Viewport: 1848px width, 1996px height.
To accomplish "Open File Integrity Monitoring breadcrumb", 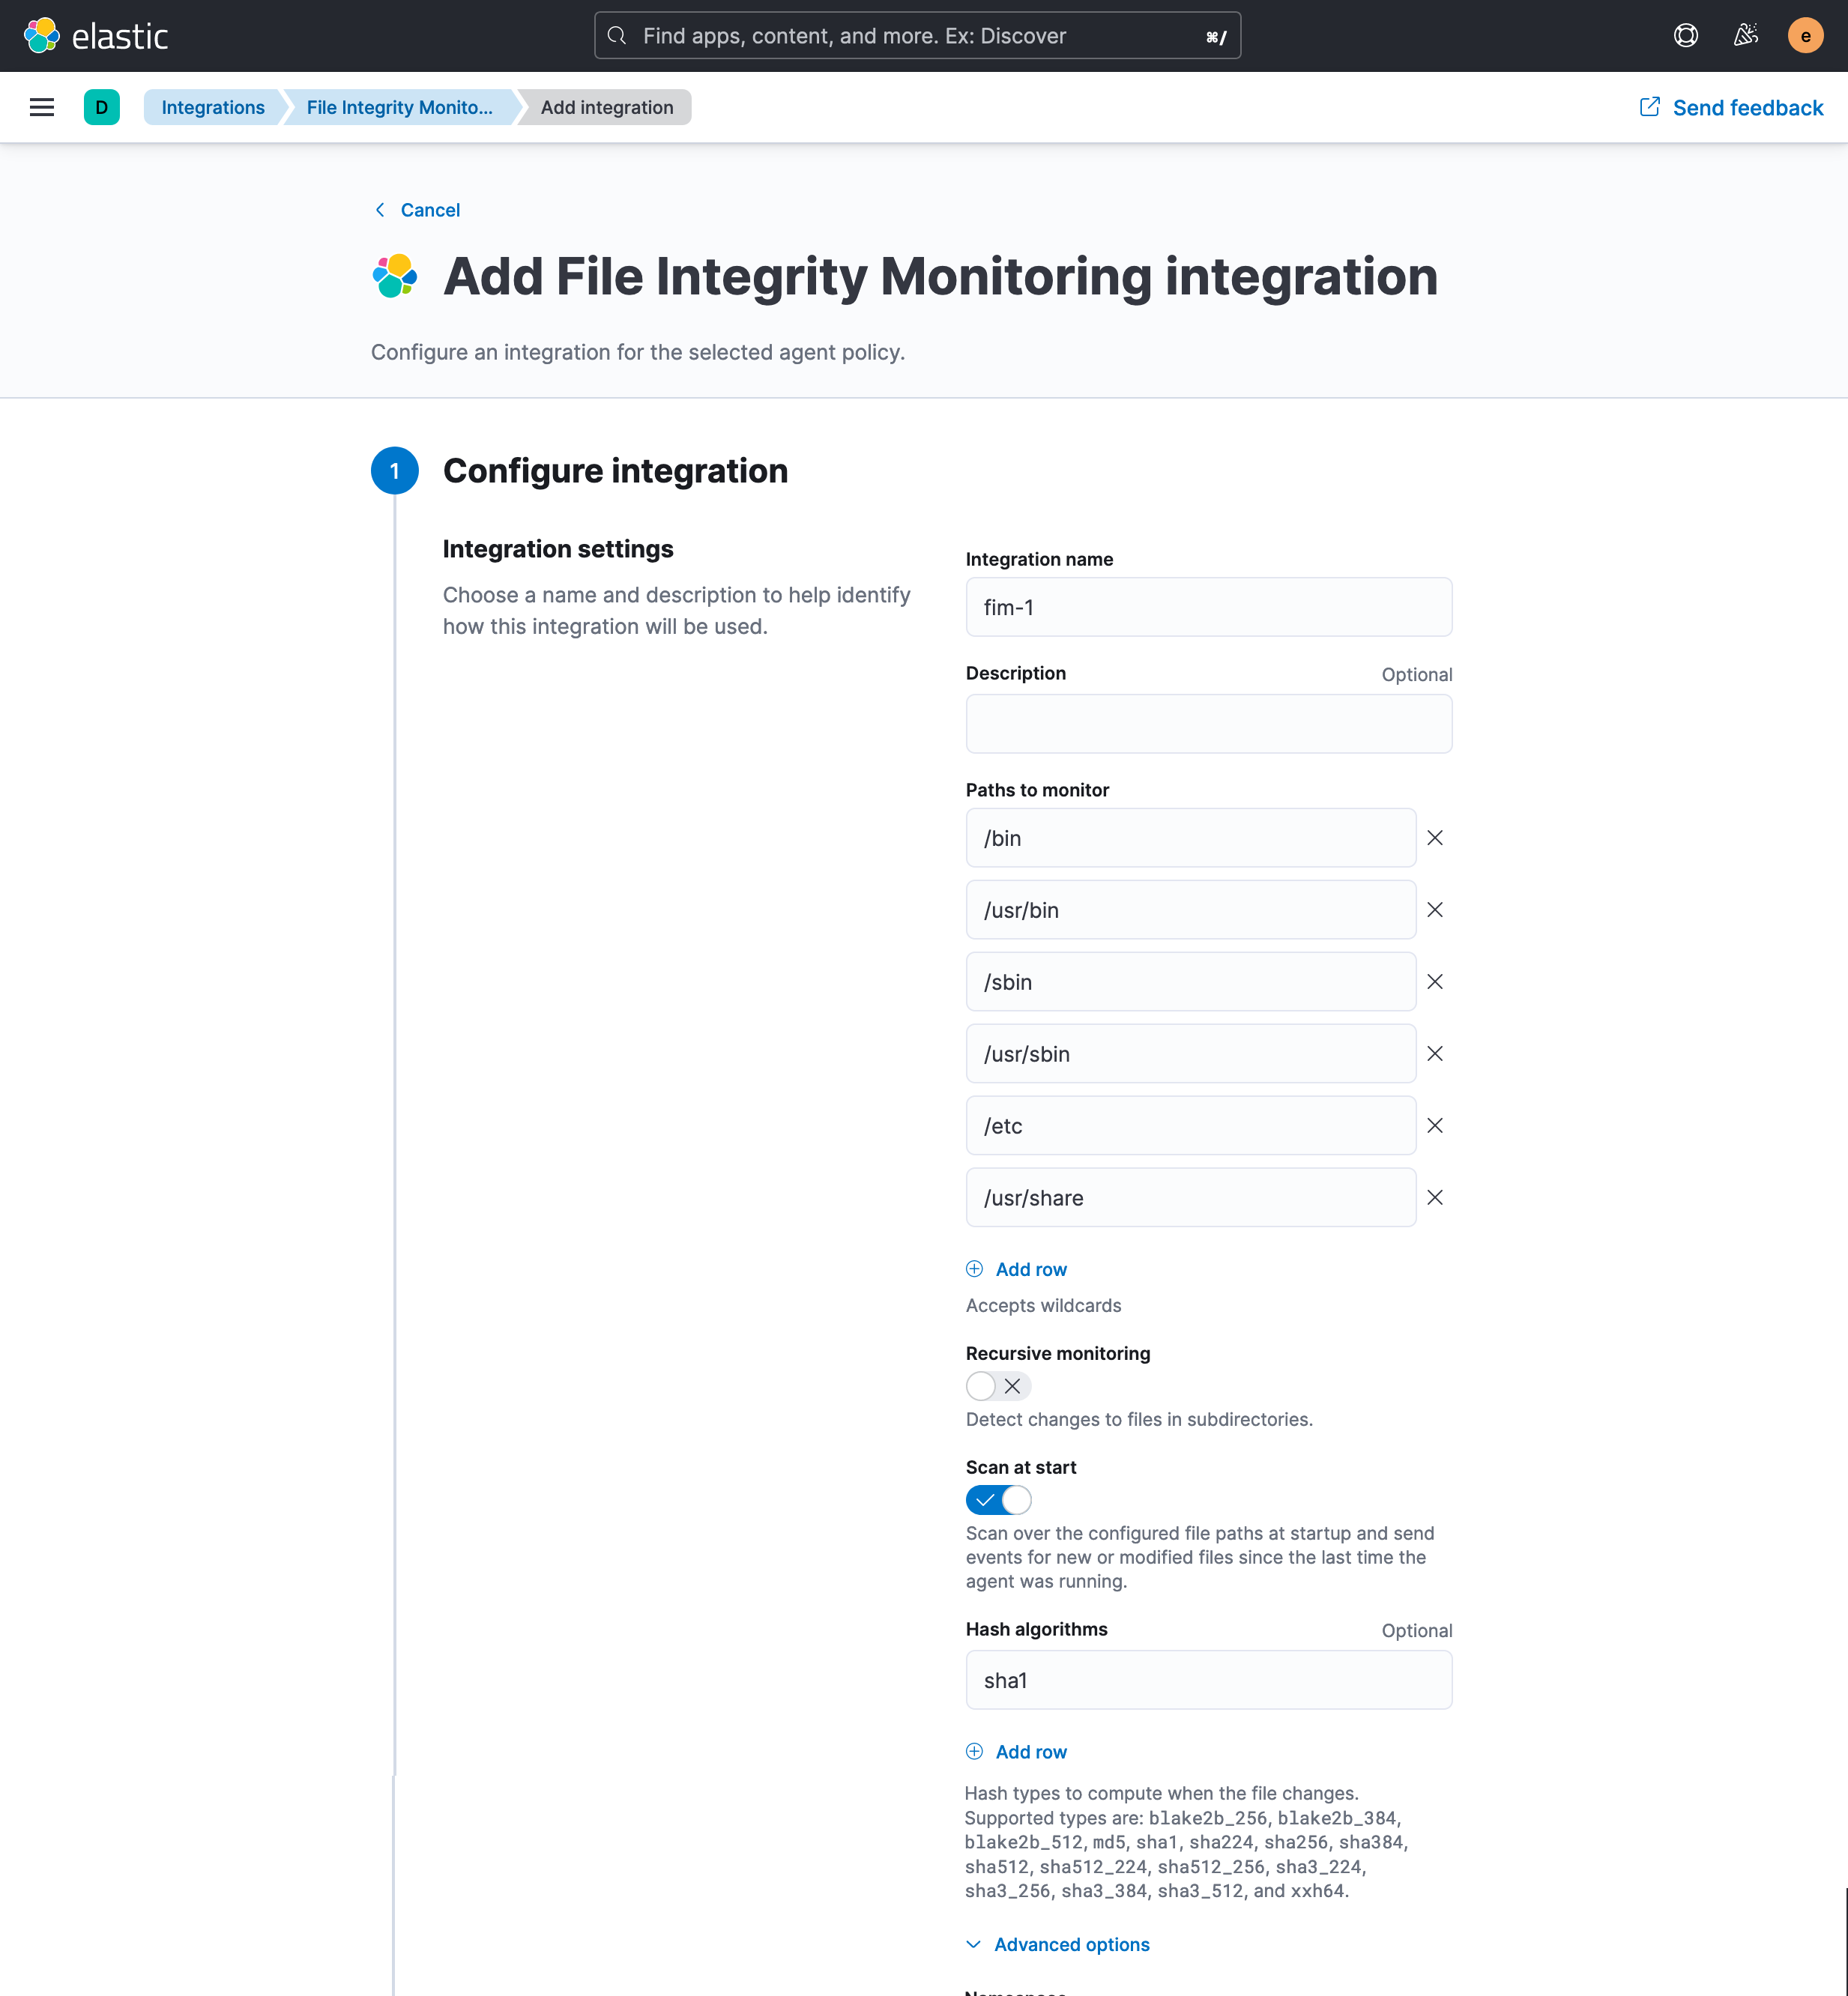I will (399, 107).
